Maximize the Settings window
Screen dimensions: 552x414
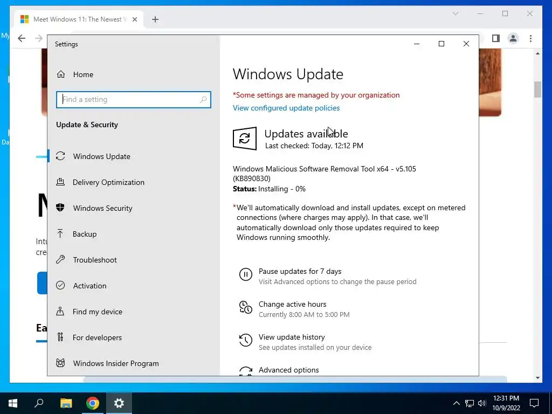[x=441, y=44]
